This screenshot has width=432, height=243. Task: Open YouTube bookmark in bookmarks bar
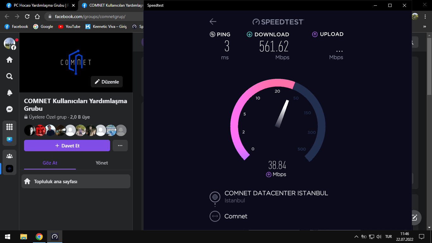click(69, 27)
